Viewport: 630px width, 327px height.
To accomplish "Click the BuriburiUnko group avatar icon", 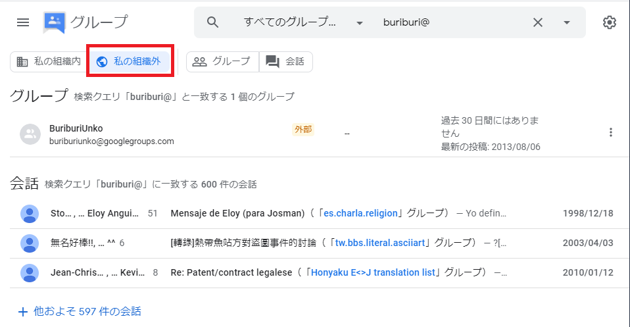I will 30,134.
